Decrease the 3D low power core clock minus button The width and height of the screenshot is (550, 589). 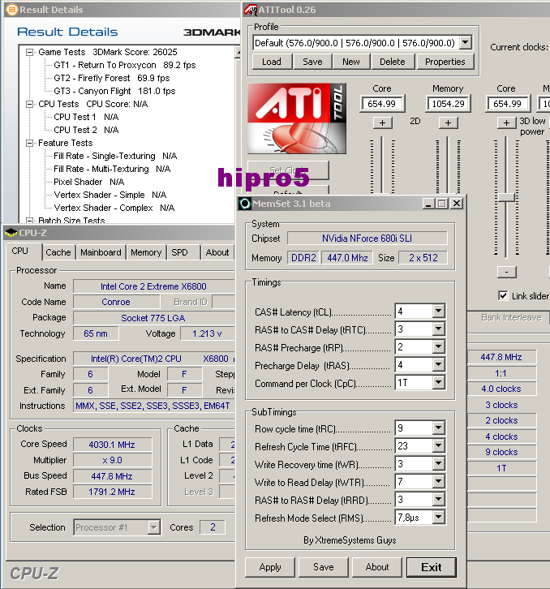tap(507, 272)
